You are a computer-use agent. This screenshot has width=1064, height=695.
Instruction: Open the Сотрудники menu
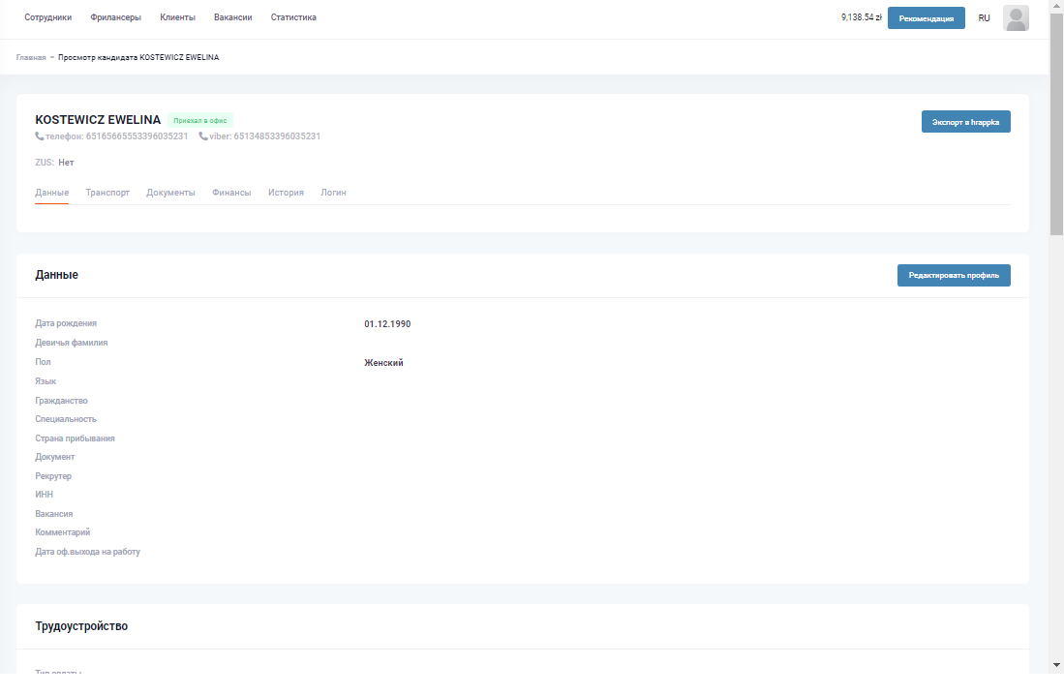coord(48,17)
